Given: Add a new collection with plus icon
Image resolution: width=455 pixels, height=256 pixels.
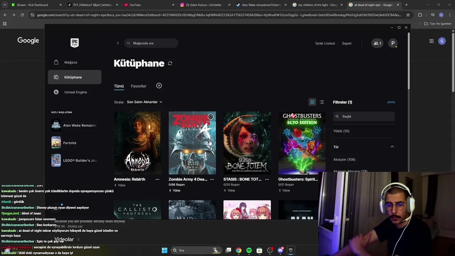Looking at the screenshot, I should point(159,86).
